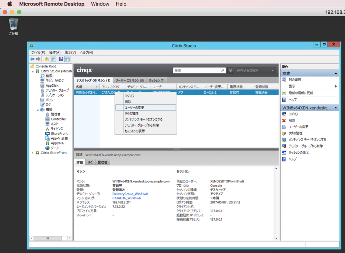Open the Apple menu

tap(10, 4)
